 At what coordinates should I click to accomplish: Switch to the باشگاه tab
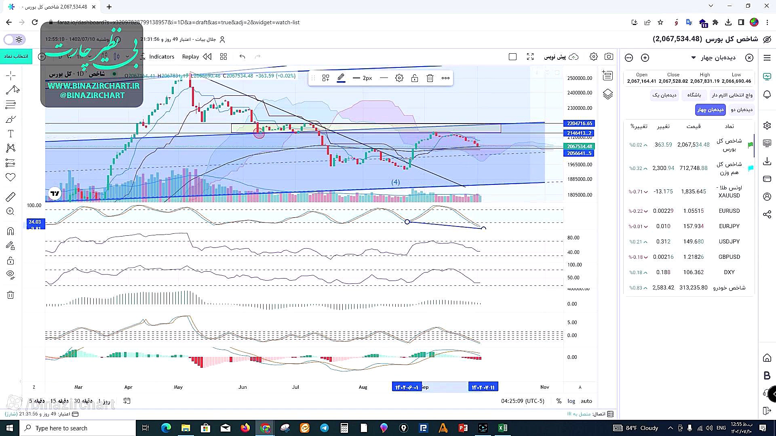[694, 95]
